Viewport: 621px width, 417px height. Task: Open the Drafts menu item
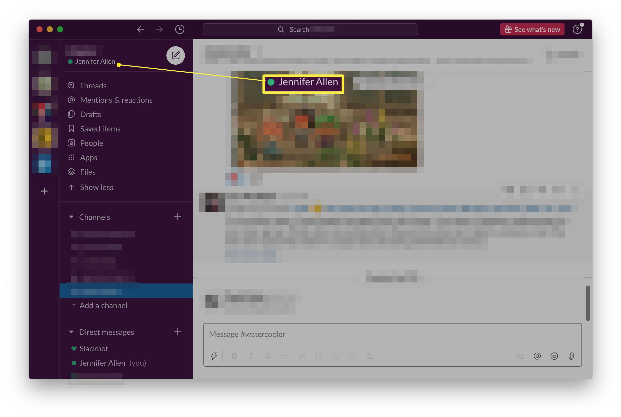91,113
